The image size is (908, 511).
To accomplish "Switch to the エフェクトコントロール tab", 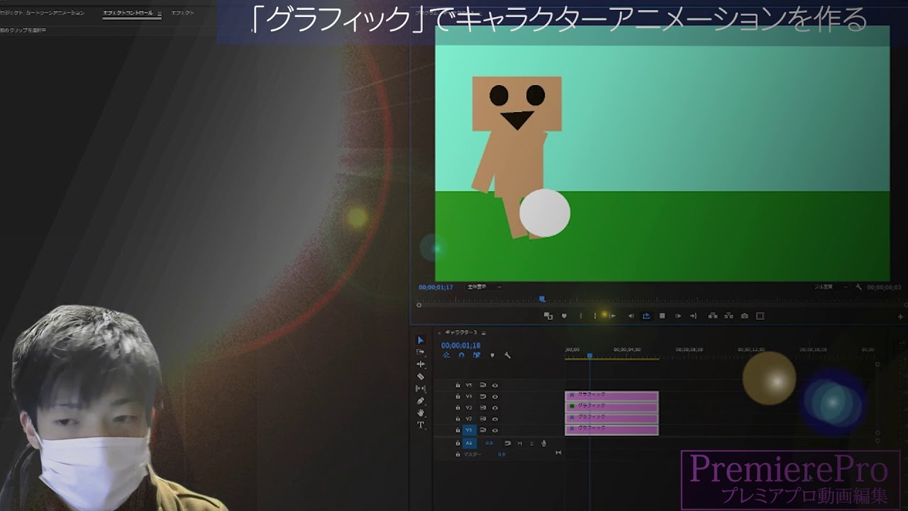I will click(128, 13).
